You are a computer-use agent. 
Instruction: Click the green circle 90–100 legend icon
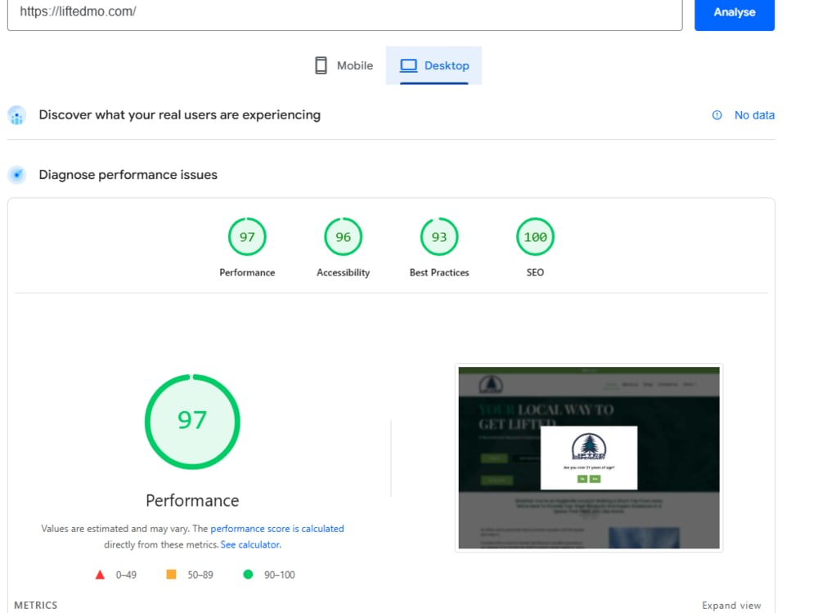pos(248,575)
